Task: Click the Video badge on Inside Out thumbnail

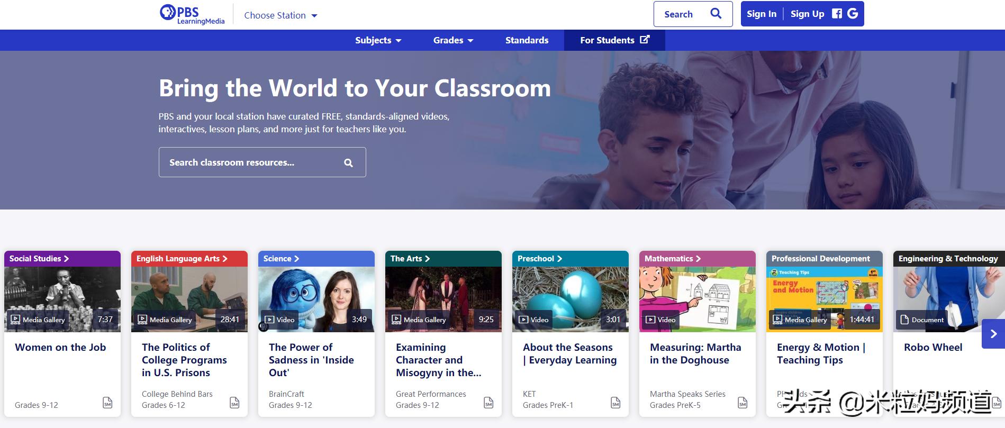Action: click(279, 320)
